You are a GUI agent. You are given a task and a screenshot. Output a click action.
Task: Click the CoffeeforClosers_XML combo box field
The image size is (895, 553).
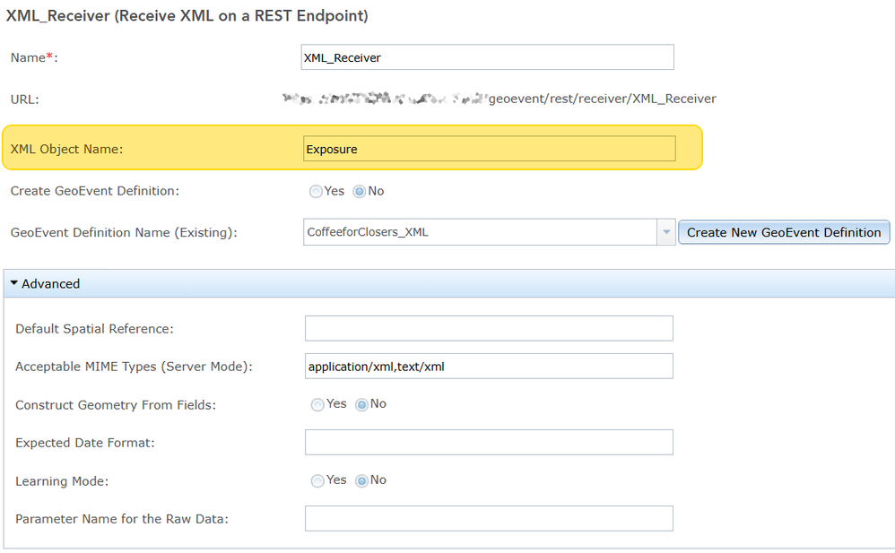(480, 232)
